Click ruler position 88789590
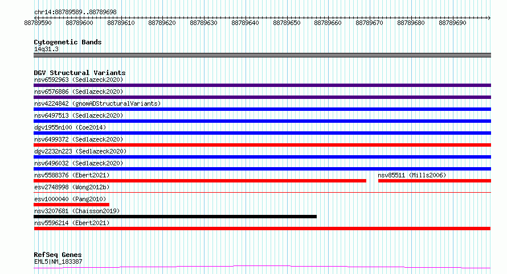This screenshot has height=274, width=507. click(x=38, y=23)
